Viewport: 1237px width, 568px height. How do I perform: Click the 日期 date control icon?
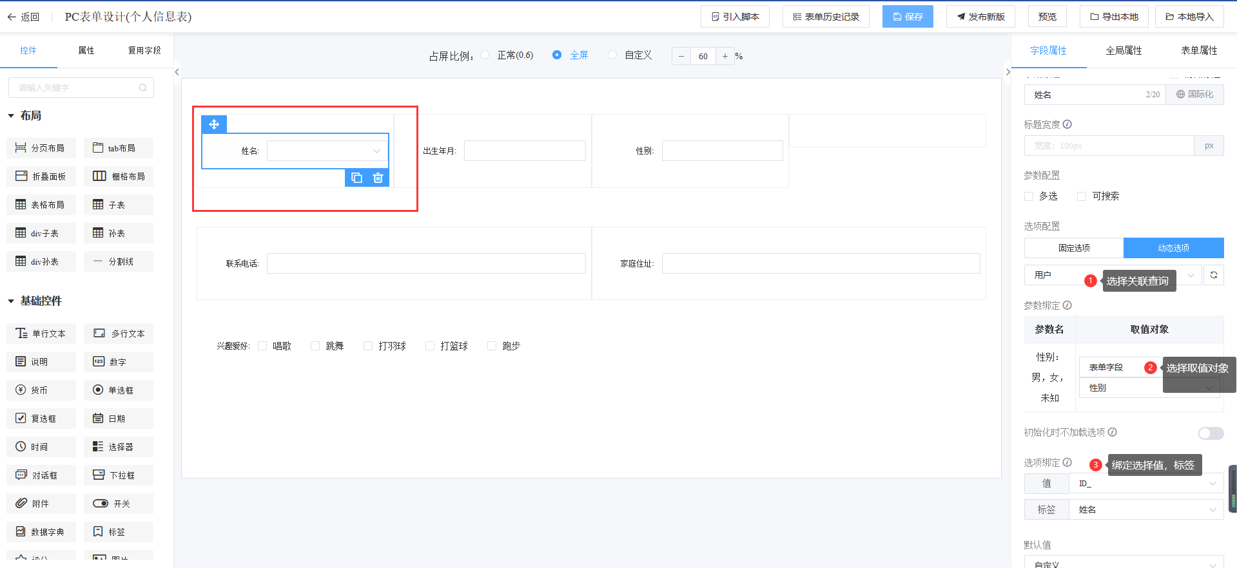point(98,419)
